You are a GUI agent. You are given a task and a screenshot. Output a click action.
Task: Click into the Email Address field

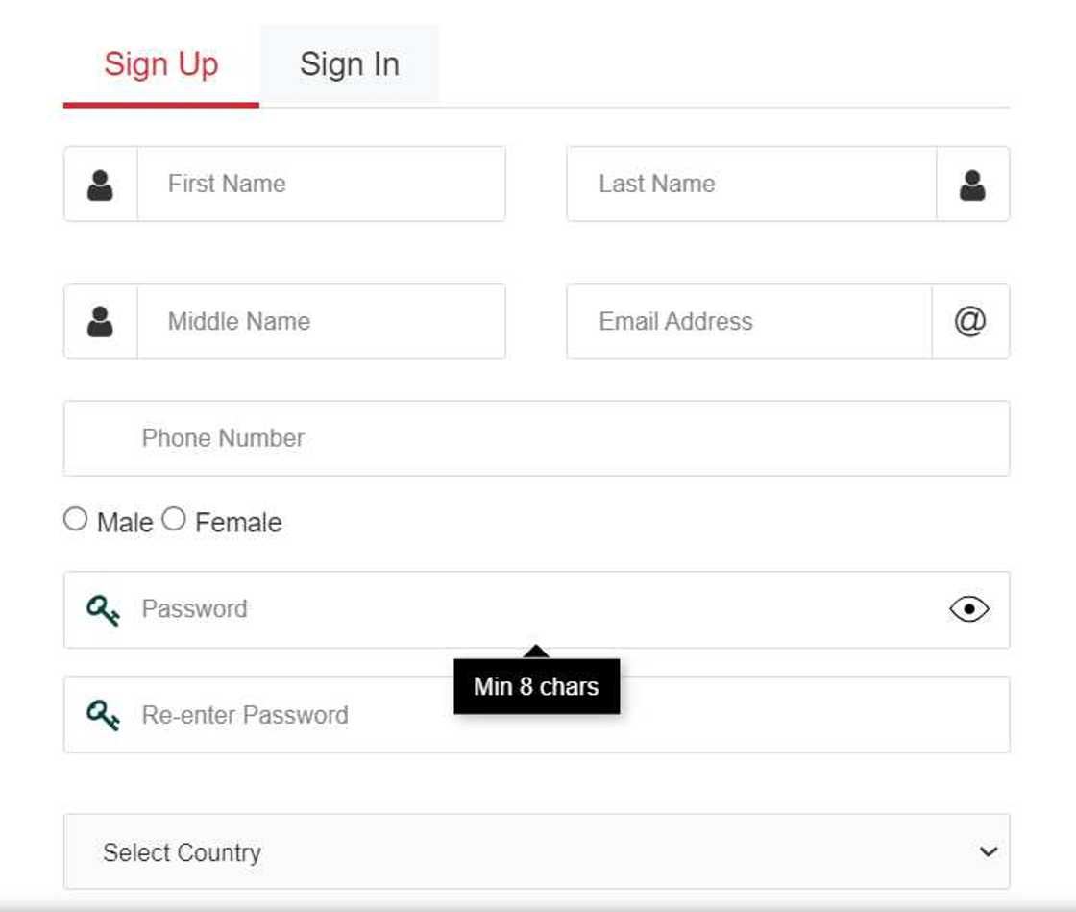749,322
